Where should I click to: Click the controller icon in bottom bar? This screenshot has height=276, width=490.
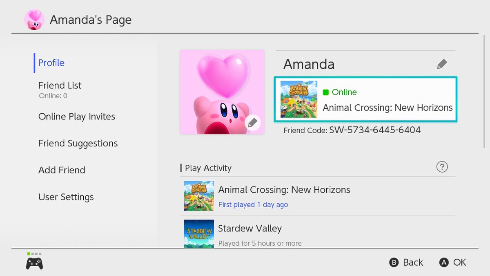35,263
